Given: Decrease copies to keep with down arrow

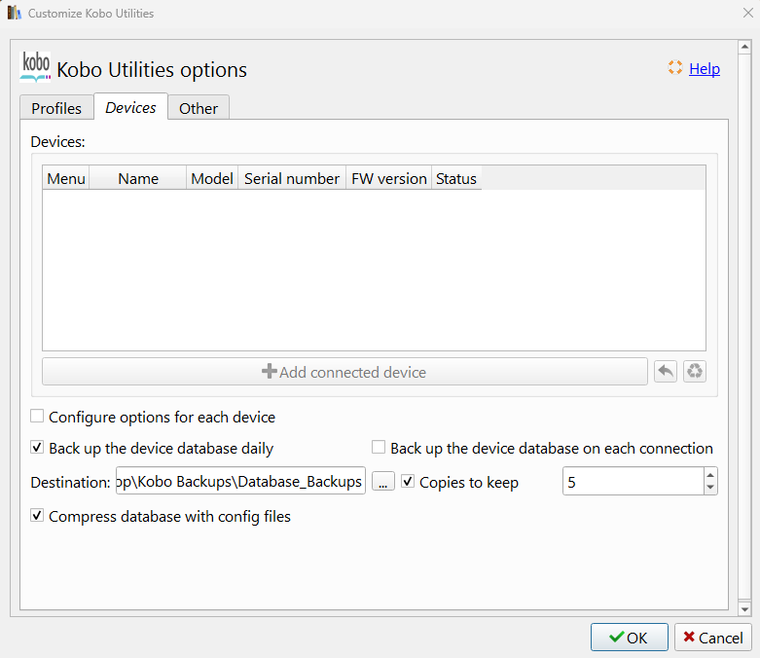Looking at the screenshot, I should point(710,488).
